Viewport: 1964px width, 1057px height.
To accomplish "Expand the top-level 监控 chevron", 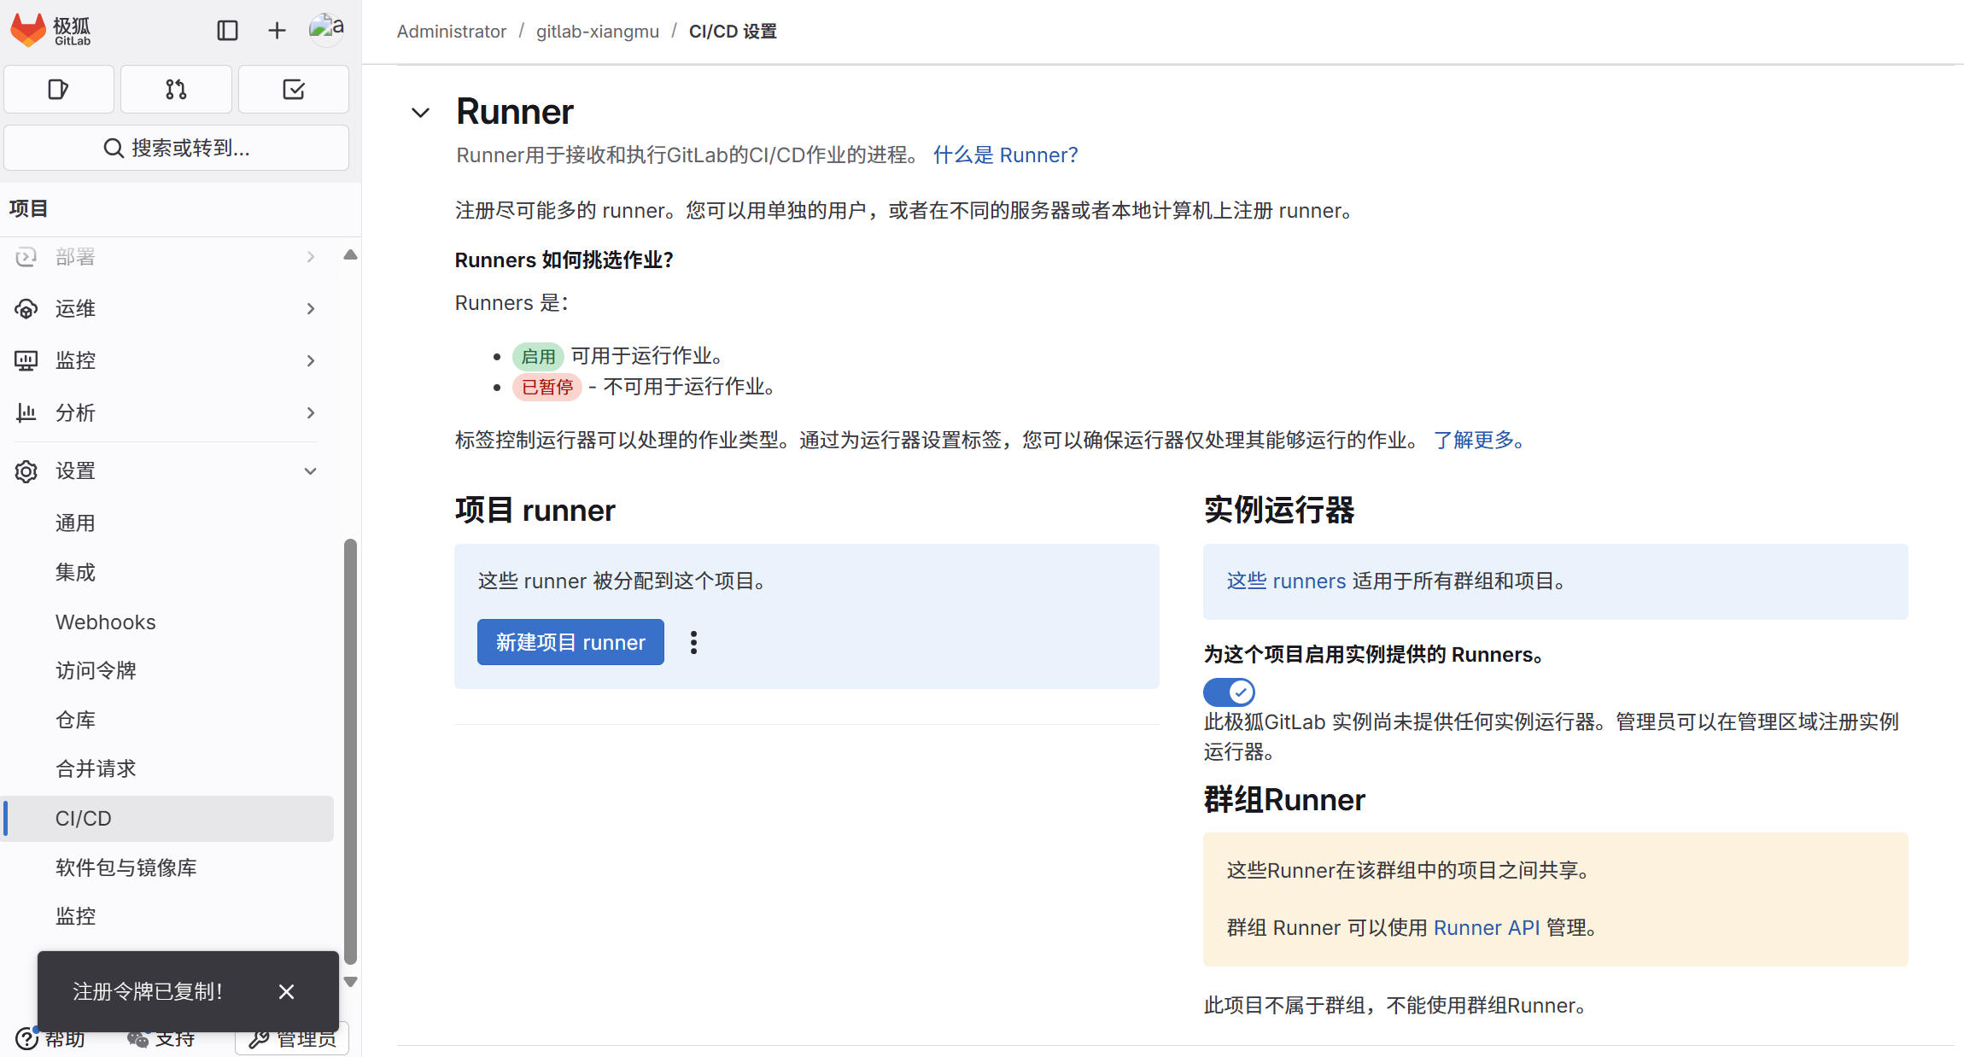I will [x=311, y=361].
